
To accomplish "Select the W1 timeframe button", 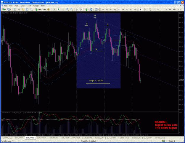I will [x=131, y=9].
